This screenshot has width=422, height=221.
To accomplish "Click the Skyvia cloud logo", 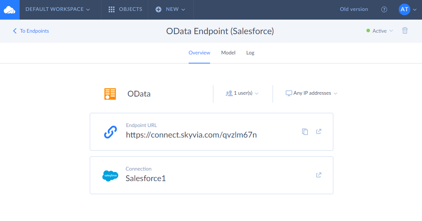I will (x=10, y=10).
